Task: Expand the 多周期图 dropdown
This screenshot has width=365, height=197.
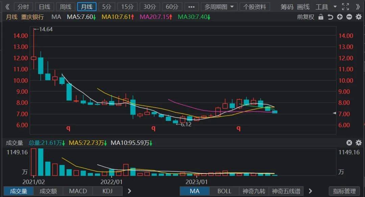Action: pyautogui.click(x=219, y=7)
